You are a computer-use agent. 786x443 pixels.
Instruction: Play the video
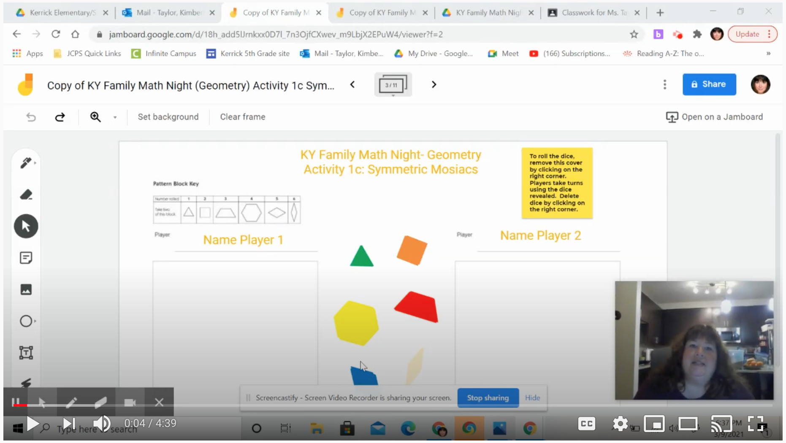pos(32,424)
